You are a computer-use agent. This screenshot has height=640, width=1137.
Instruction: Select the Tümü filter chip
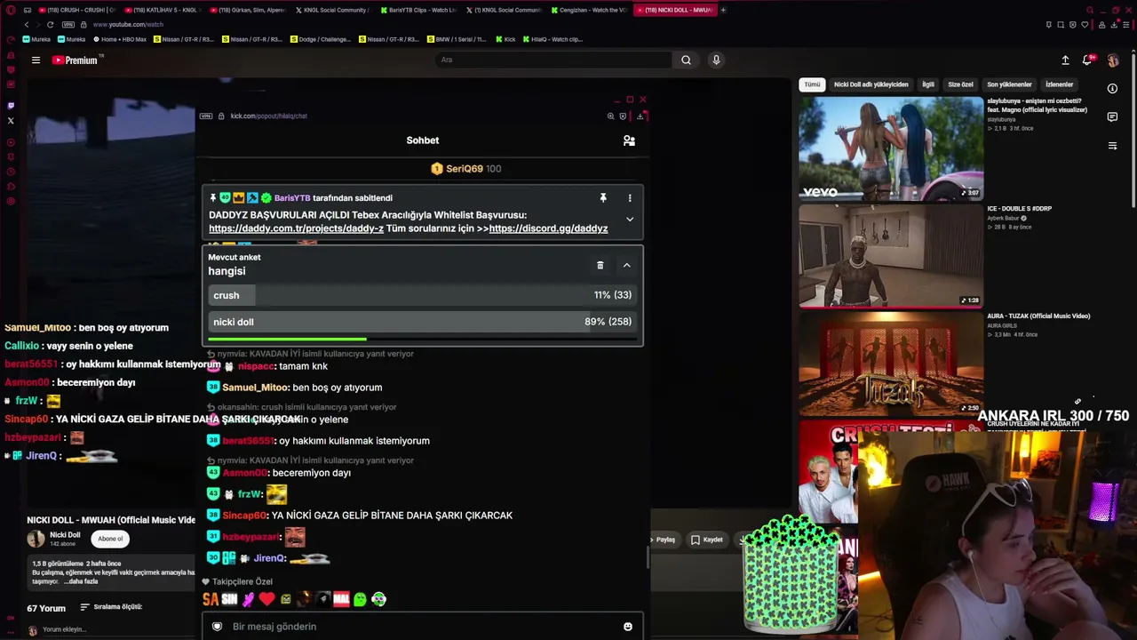pyautogui.click(x=812, y=84)
